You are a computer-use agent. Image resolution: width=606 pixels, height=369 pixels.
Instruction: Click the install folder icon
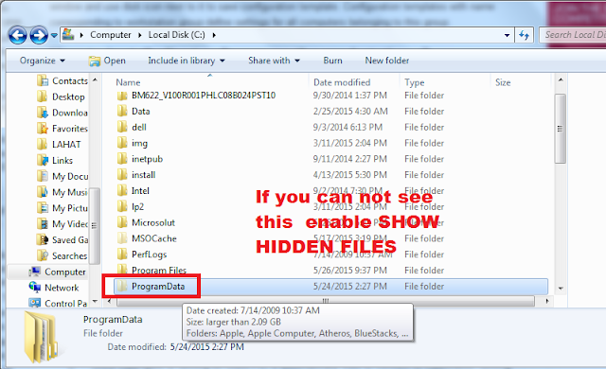pyautogui.click(x=122, y=174)
